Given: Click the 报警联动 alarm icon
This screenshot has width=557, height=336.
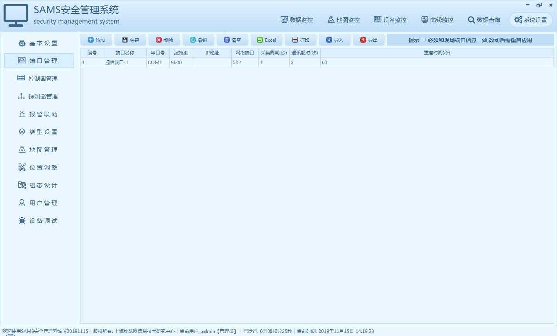Looking at the screenshot, I should point(22,114).
